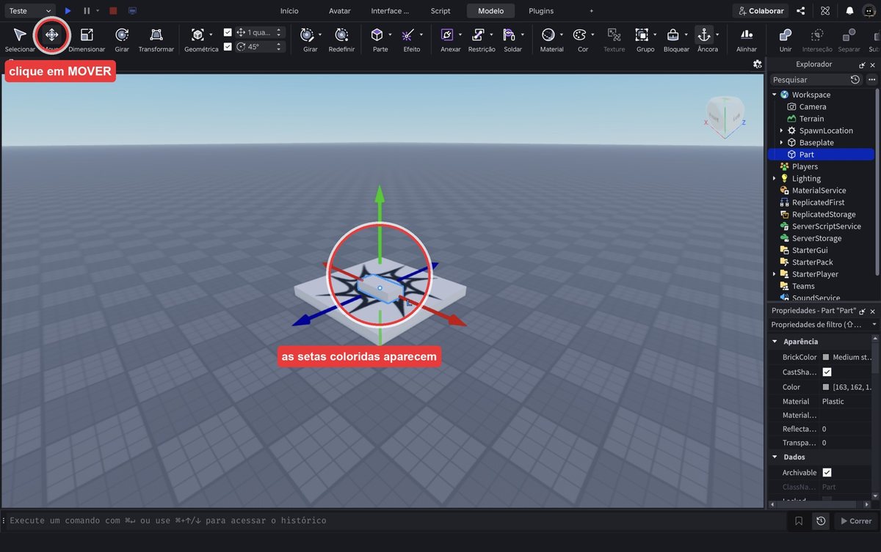Image resolution: width=881 pixels, height=552 pixels.
Task: Expand the StarterPlayer node
Action: pyautogui.click(x=774, y=274)
